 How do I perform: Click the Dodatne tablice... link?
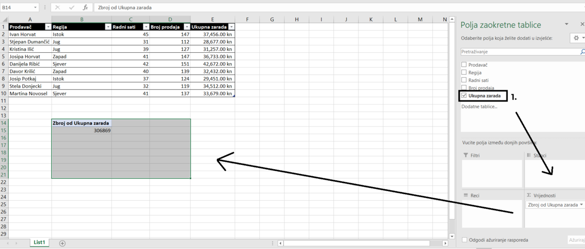point(479,107)
